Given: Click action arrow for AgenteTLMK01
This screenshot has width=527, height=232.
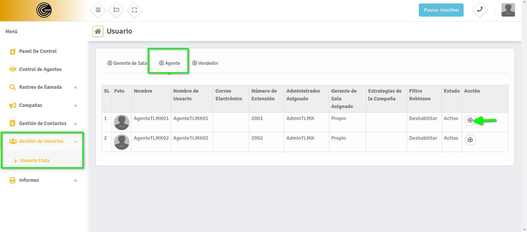Looking at the screenshot, I should [470, 120].
